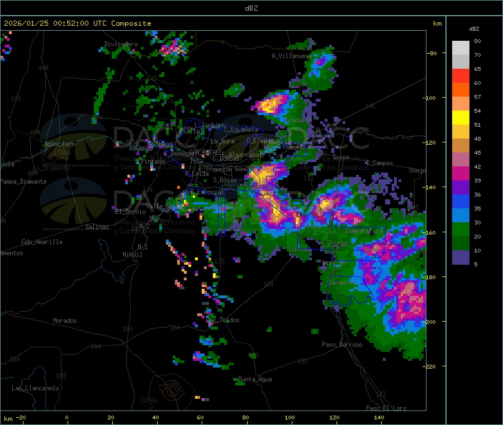503x425 pixels.
Task: Click the 'km' label at bottom left
Action: tap(8, 419)
